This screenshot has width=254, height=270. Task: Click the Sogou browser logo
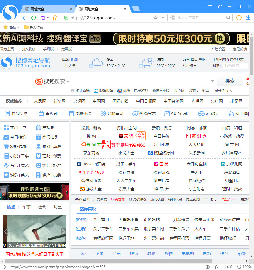pos(10,12)
